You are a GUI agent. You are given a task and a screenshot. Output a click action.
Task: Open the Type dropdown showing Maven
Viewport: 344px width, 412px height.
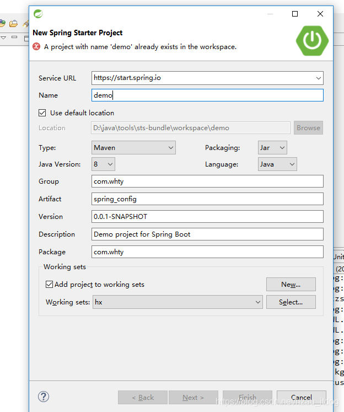pos(133,148)
